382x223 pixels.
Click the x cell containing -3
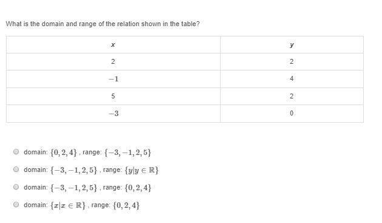pyautogui.click(x=113, y=114)
